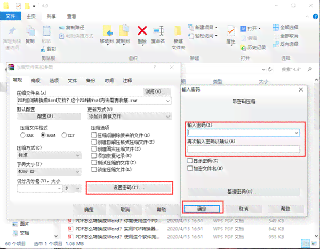Enable create solid archive checkbox (S)
The height and width of the screenshot is (249, 320).
click(x=94, y=149)
